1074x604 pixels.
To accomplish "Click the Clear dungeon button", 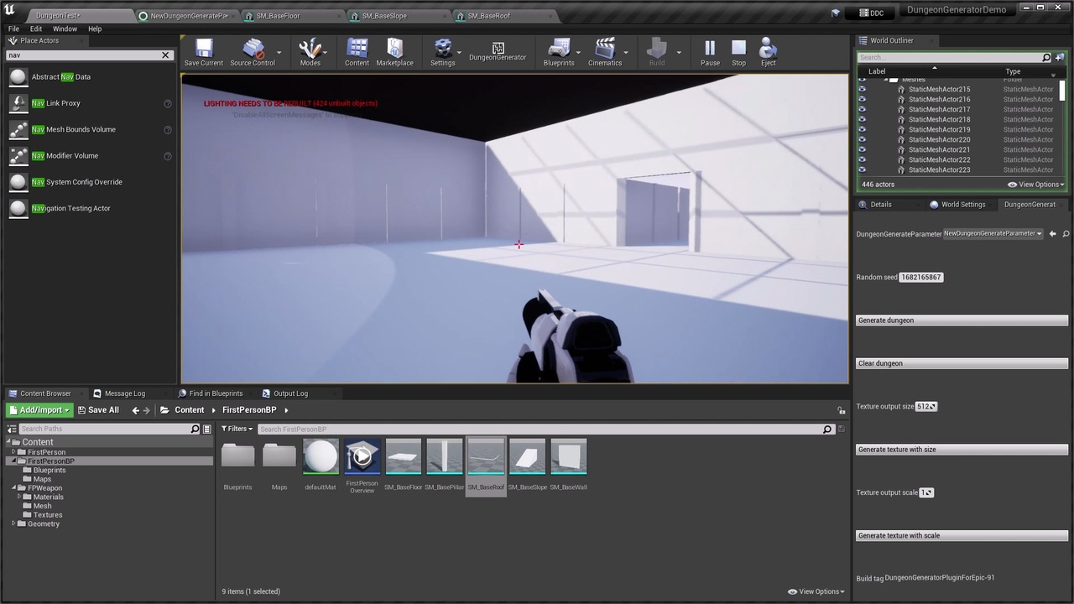I will [962, 362].
